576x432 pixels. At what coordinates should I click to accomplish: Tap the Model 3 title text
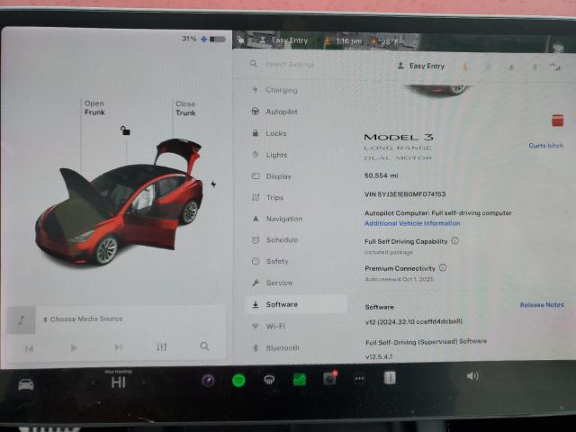[399, 138]
